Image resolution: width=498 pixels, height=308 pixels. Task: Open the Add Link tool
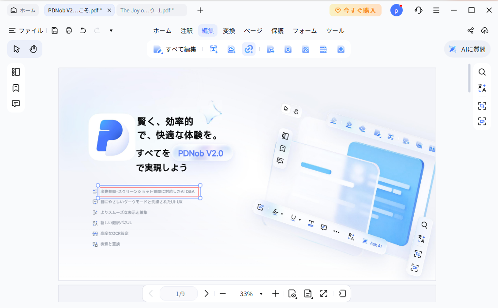pyautogui.click(x=249, y=49)
